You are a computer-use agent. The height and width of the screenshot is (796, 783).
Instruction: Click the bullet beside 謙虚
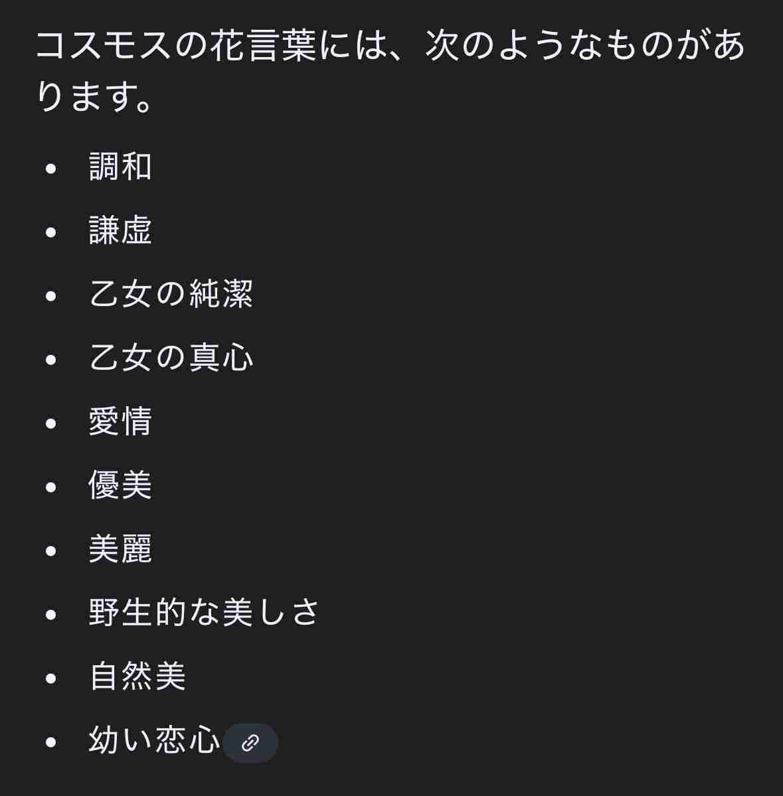(x=50, y=232)
